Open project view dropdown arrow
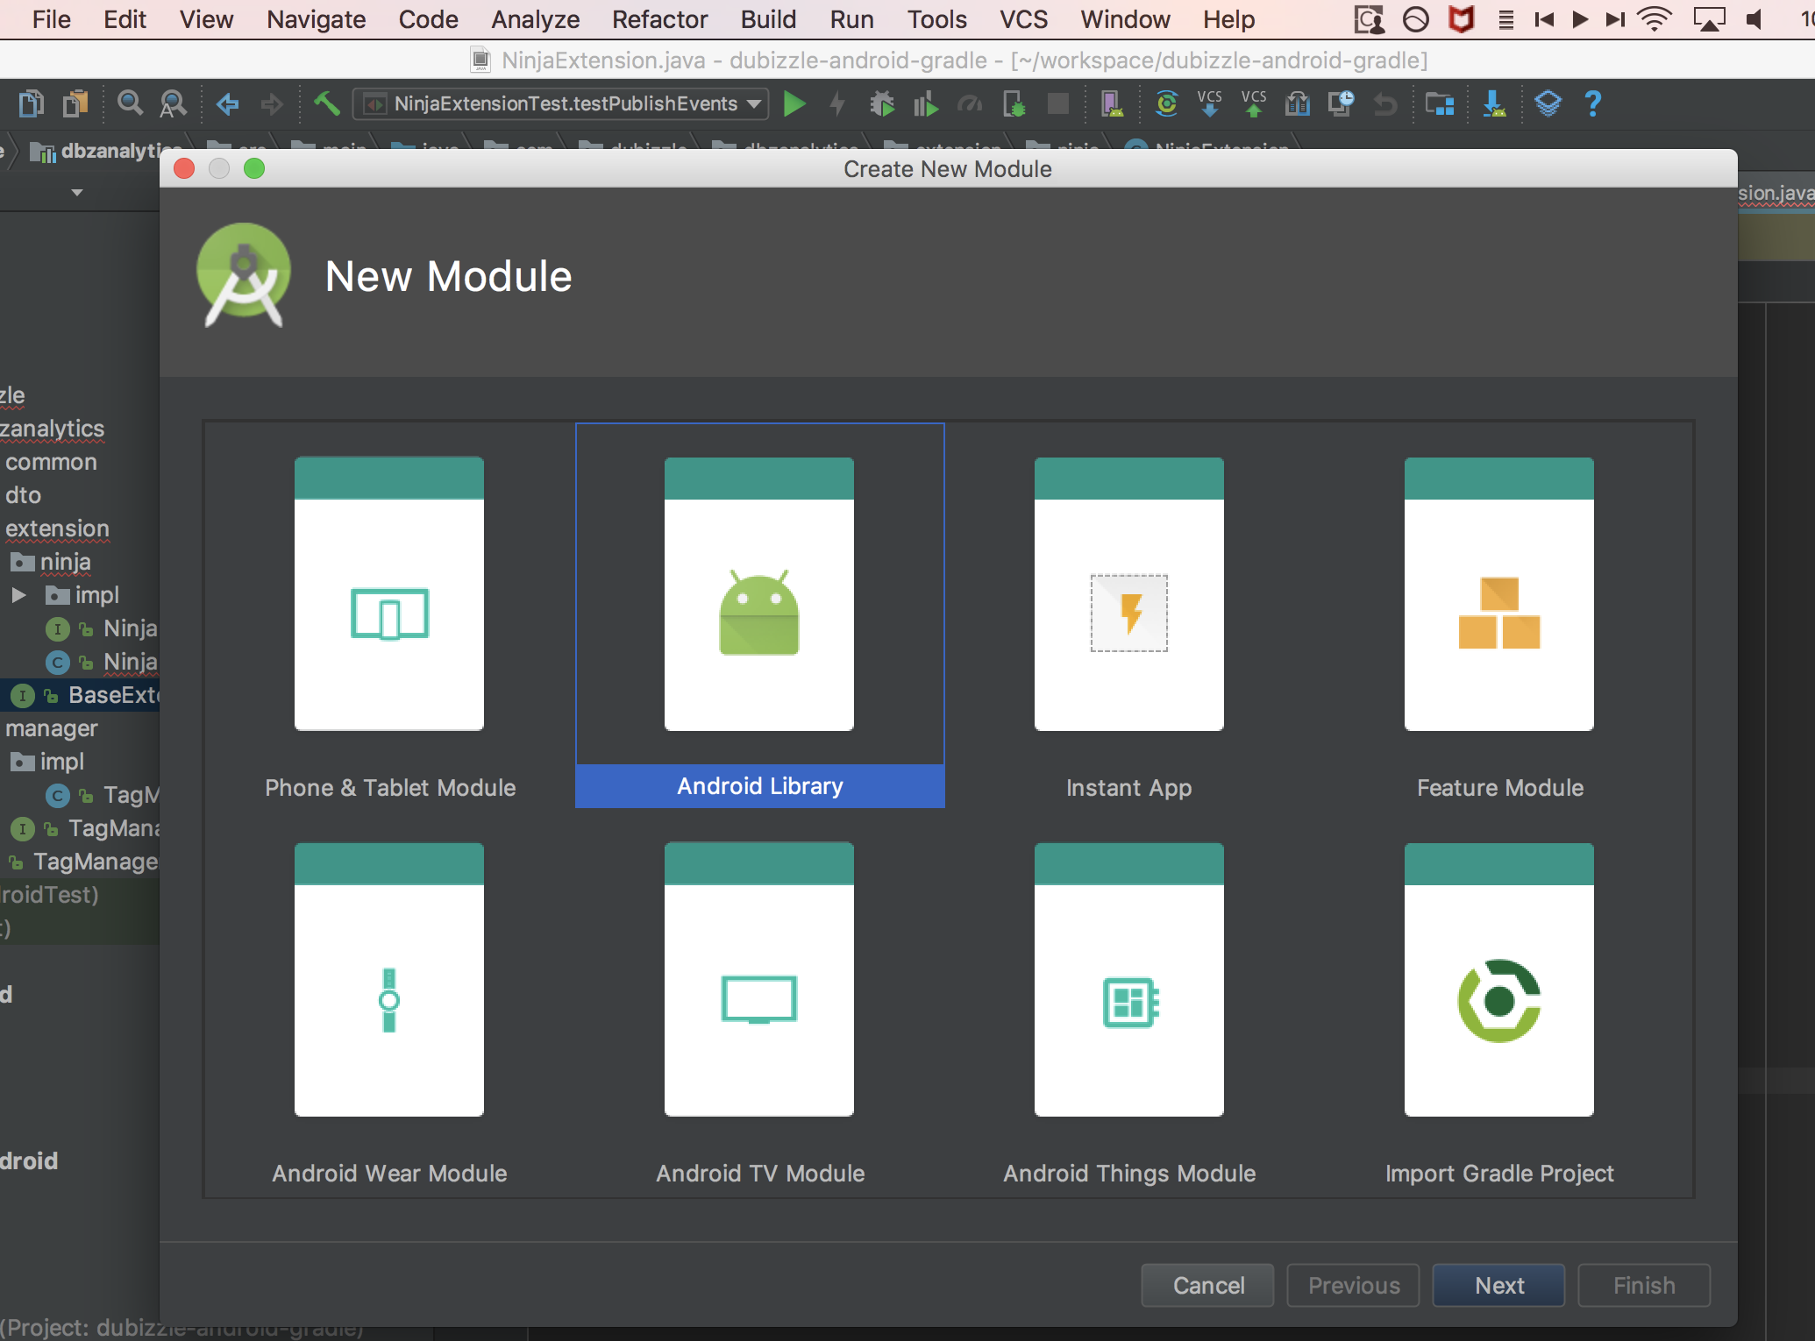Viewport: 1815px width, 1341px height. click(77, 192)
